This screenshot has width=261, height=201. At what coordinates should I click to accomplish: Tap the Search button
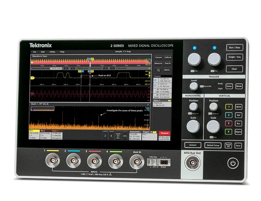[x=168, y=63]
